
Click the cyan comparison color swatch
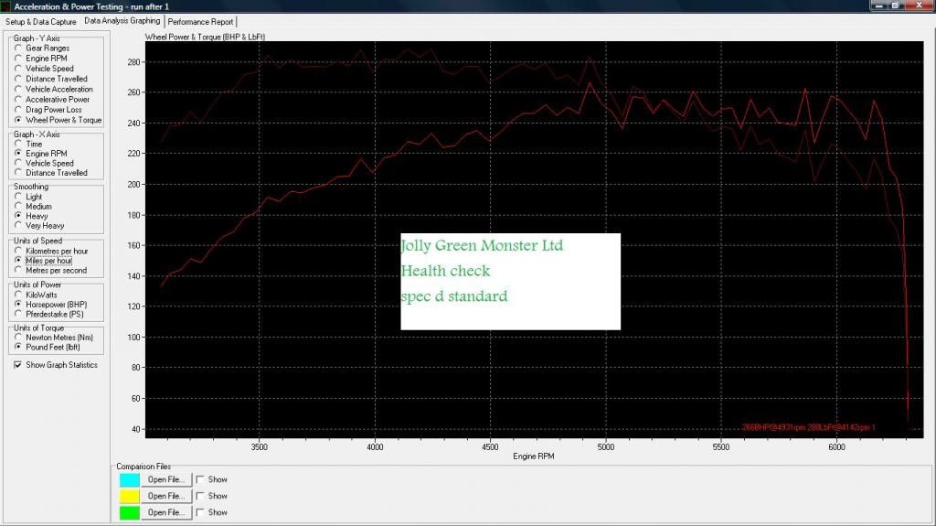tap(130, 479)
